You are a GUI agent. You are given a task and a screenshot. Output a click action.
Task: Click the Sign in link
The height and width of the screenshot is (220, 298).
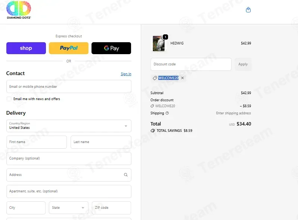coord(126,74)
